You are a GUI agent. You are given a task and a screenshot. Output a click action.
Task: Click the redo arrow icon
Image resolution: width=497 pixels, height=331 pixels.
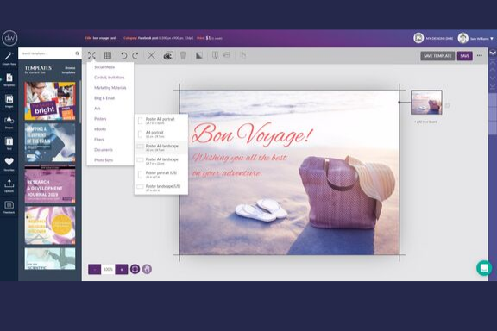[x=135, y=55]
